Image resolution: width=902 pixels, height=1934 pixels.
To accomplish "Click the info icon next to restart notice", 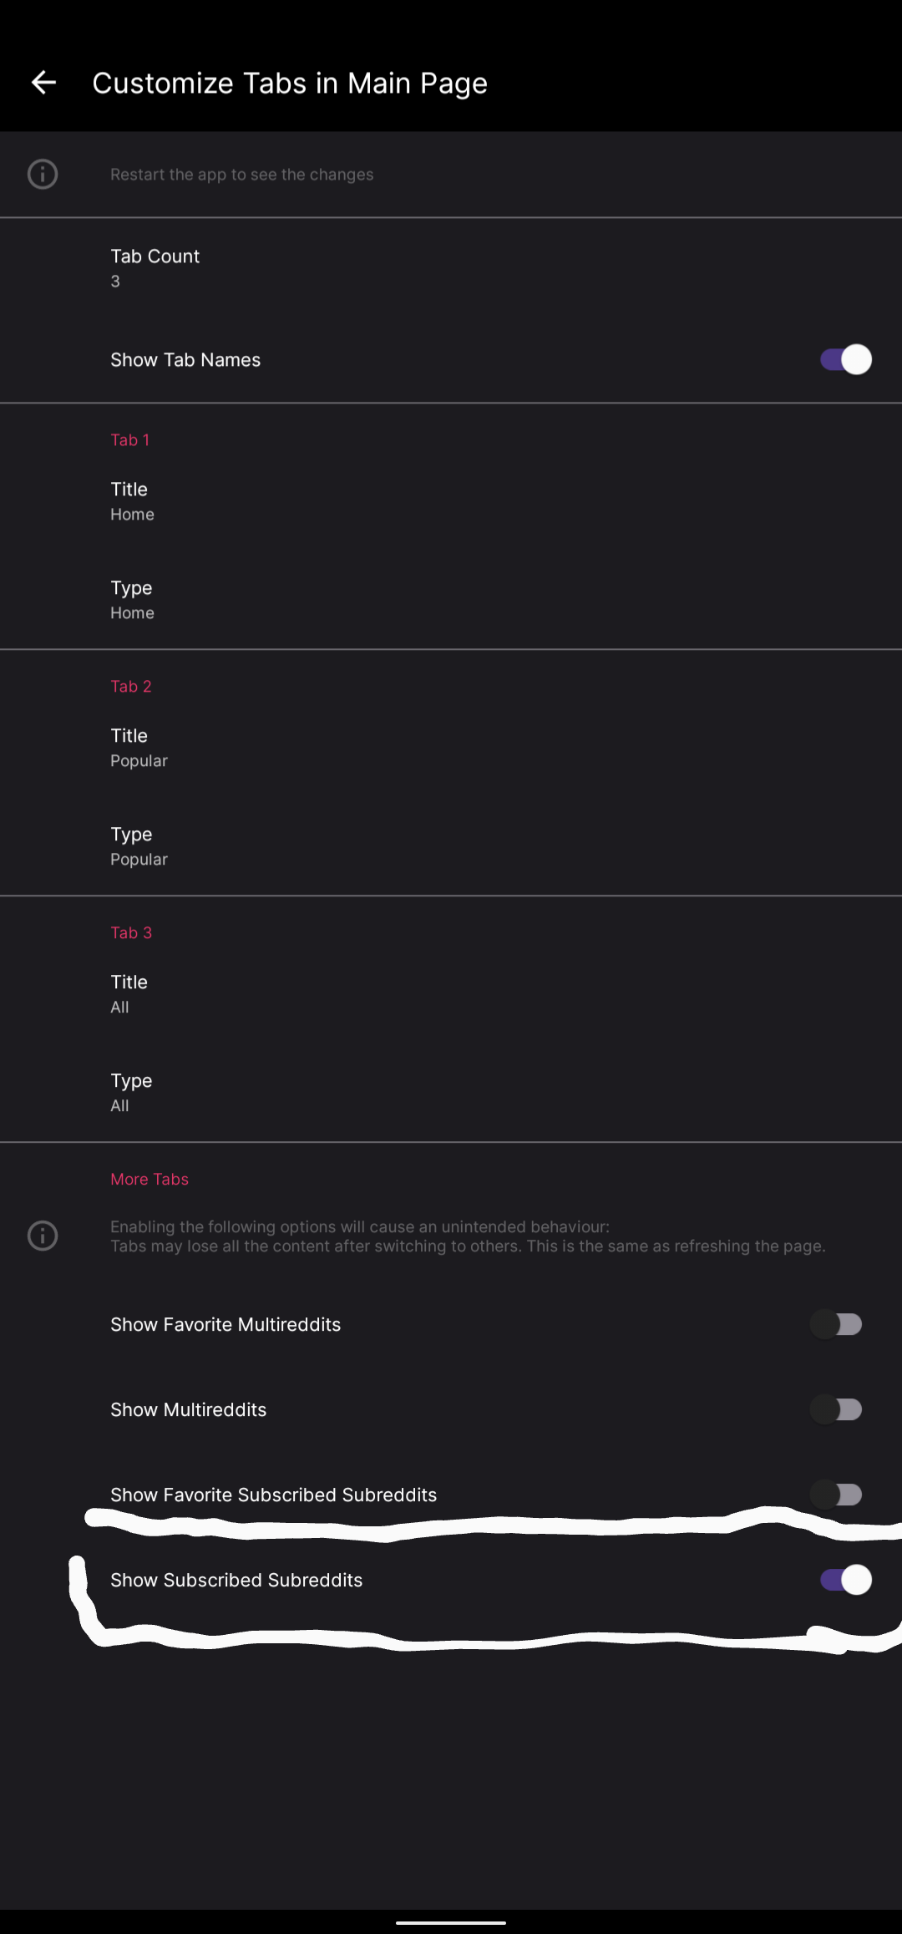I will (x=43, y=174).
